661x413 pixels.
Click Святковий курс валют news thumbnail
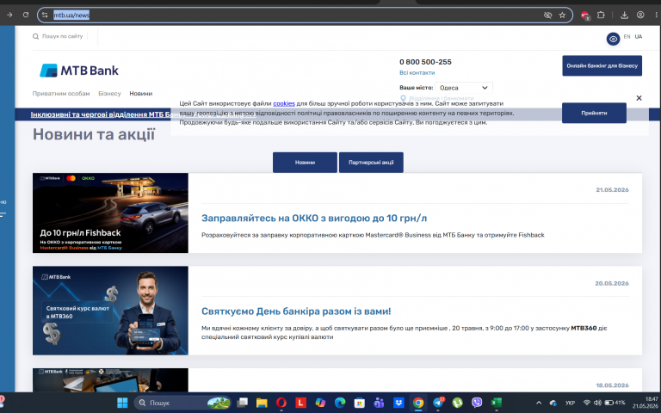pyautogui.click(x=110, y=311)
